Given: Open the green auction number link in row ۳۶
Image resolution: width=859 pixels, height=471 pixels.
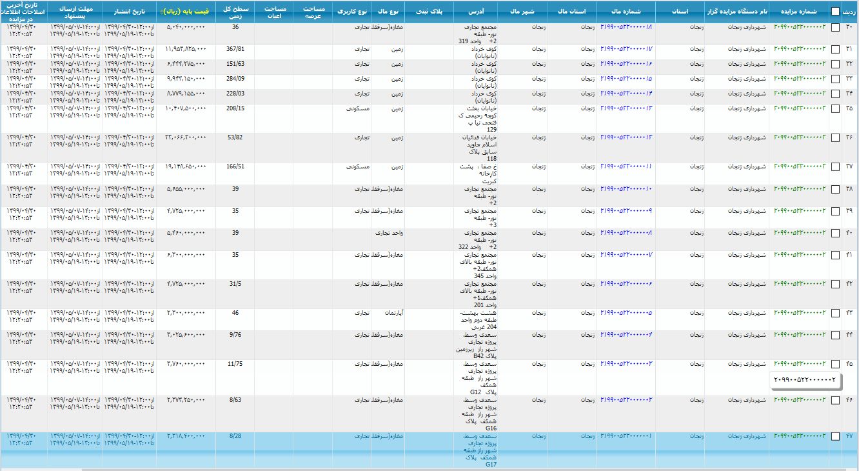Looking at the screenshot, I should [x=800, y=137].
